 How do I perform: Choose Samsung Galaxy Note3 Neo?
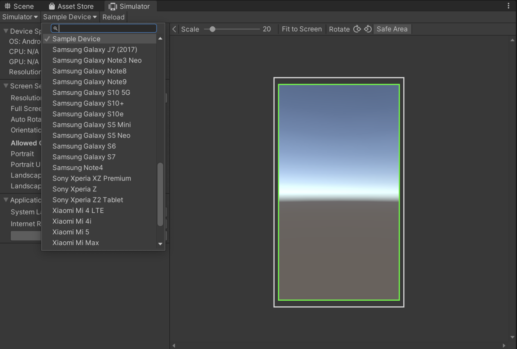[100, 60]
